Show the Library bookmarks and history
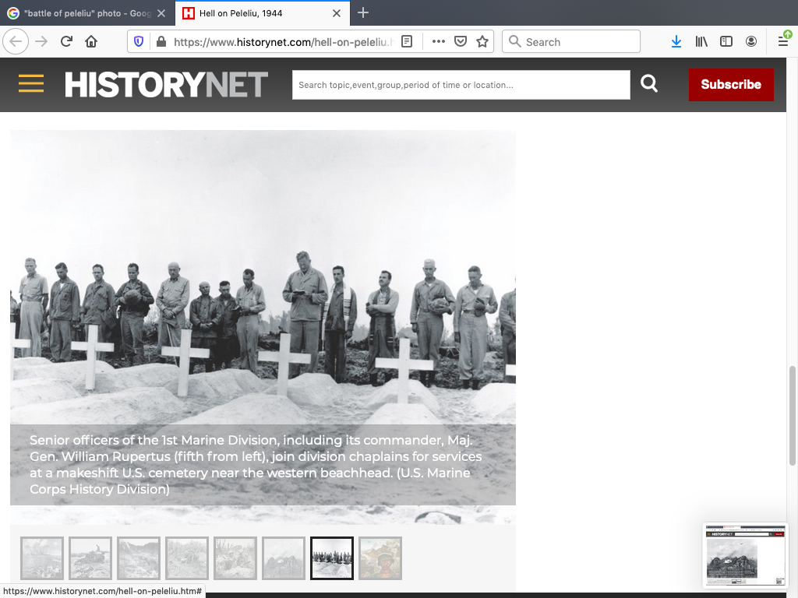 click(701, 42)
